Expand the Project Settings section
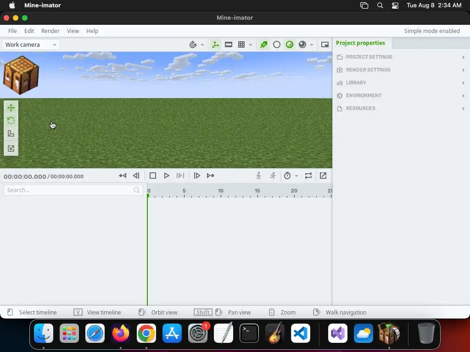The image size is (470, 352). pos(401,57)
